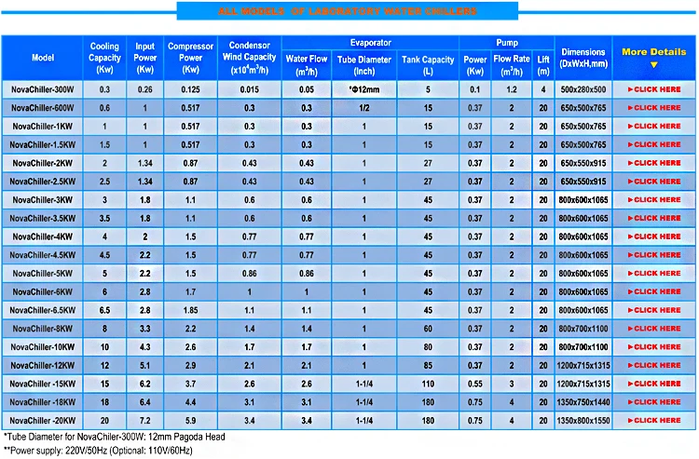Click the 85 tank capacity cell
Screen dimensions: 699x459
point(428,366)
